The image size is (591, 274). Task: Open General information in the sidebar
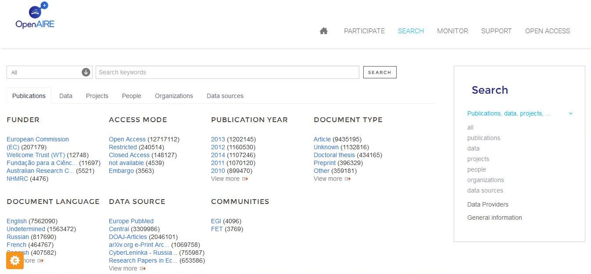click(494, 218)
